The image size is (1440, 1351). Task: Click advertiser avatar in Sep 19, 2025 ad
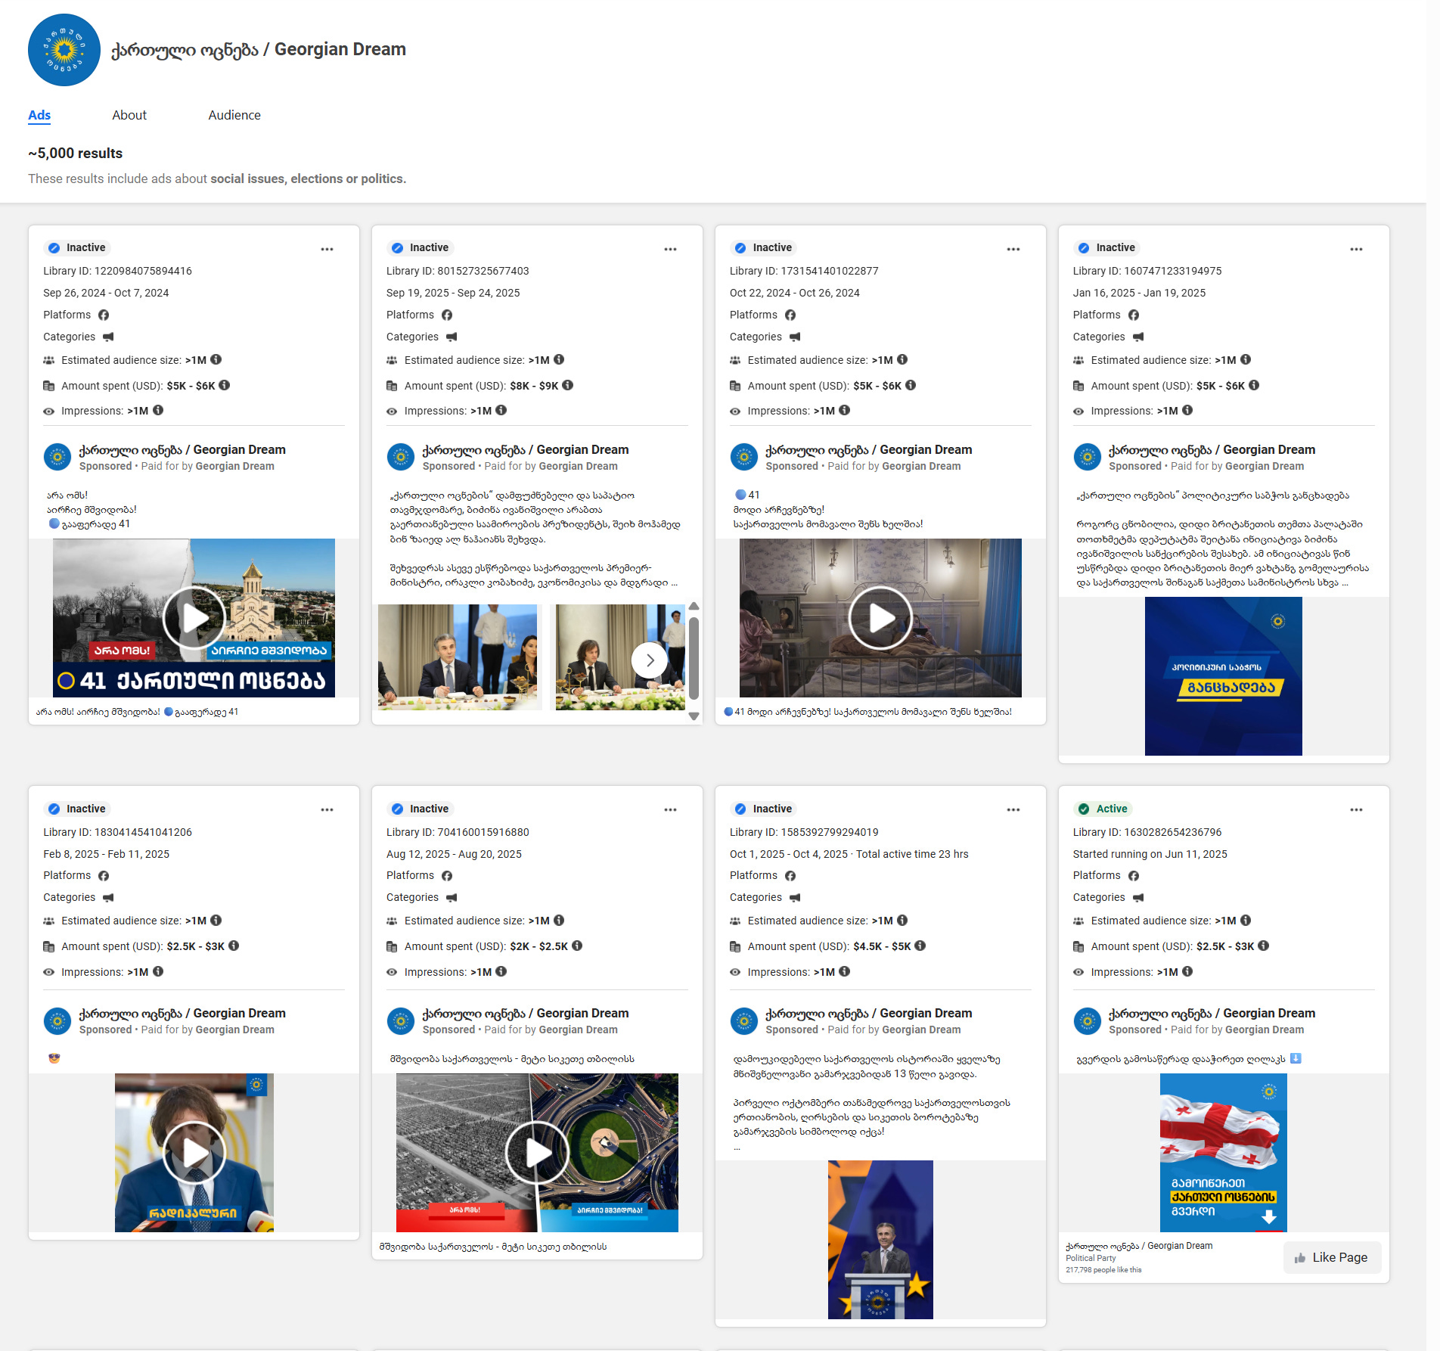[x=401, y=457]
